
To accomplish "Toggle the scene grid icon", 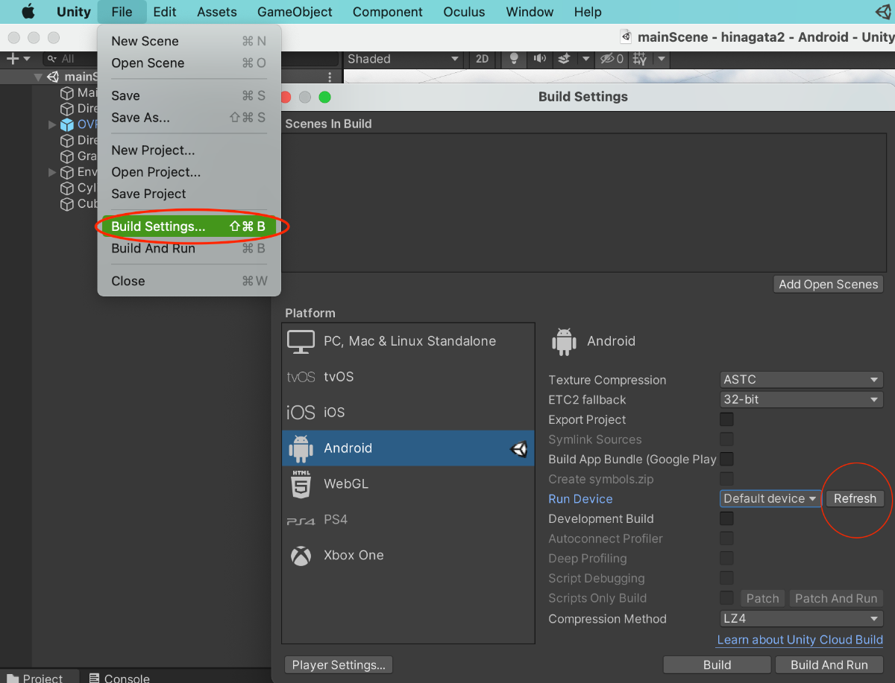I will tap(640, 59).
